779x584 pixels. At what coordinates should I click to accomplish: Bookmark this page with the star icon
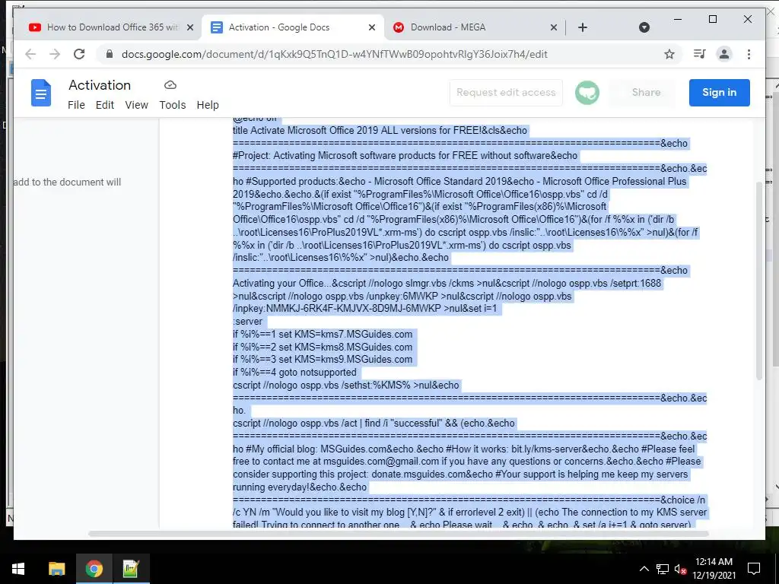(669, 54)
